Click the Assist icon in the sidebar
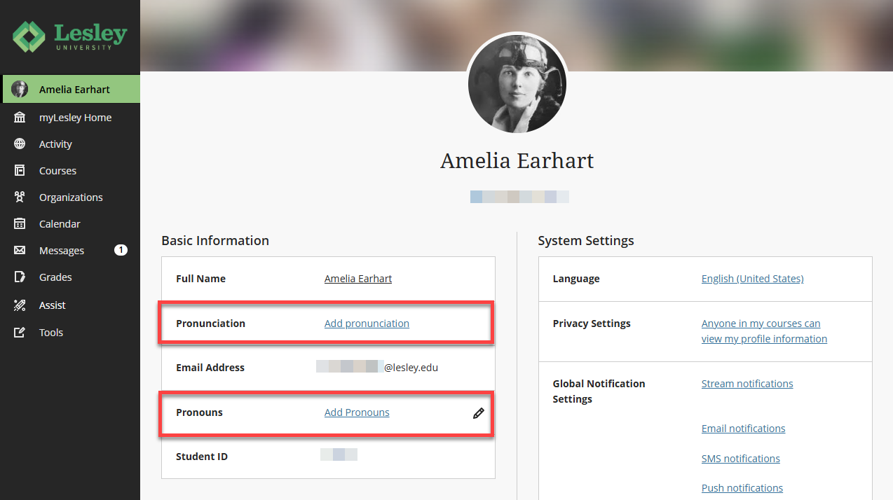This screenshot has height=500, width=893. (20, 305)
